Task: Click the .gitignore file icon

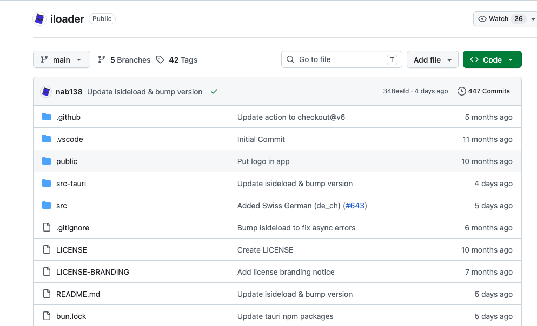Action: (x=47, y=227)
